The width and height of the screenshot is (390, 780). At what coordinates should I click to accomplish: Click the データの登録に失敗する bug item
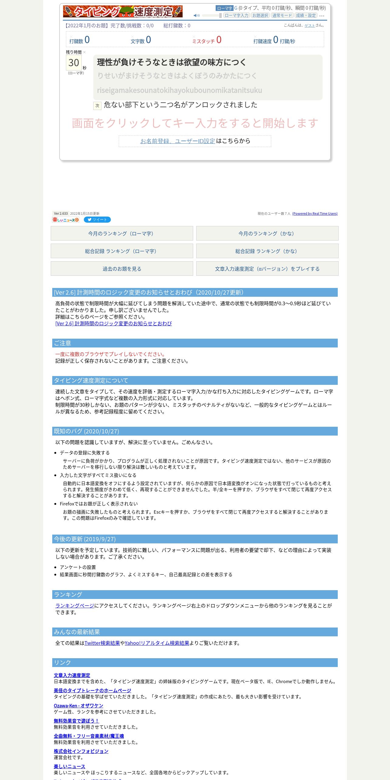pos(85,453)
